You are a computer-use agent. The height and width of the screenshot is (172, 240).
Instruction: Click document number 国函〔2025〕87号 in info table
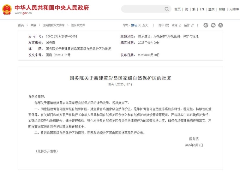pos(58,55)
